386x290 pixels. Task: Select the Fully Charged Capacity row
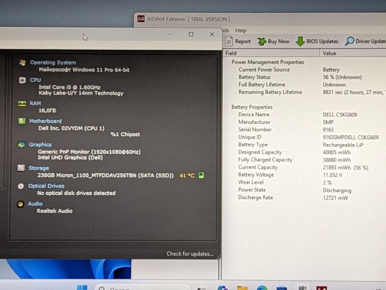pos(304,160)
